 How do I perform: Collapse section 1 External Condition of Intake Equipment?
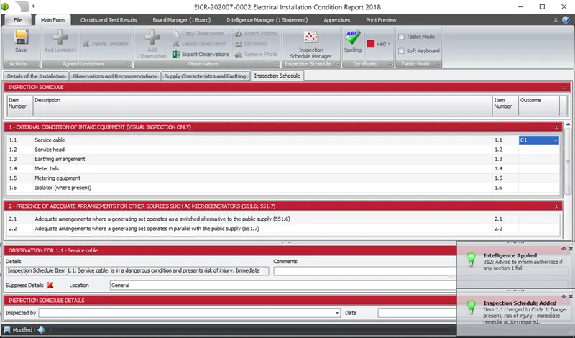[556, 127]
